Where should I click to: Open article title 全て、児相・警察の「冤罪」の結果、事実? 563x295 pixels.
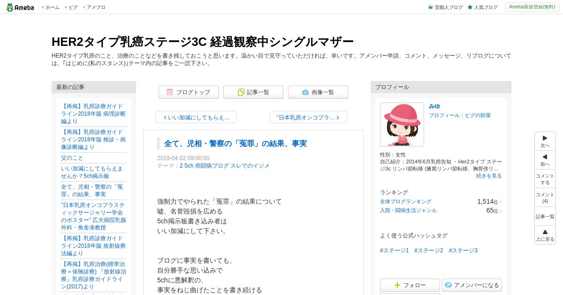(x=236, y=144)
